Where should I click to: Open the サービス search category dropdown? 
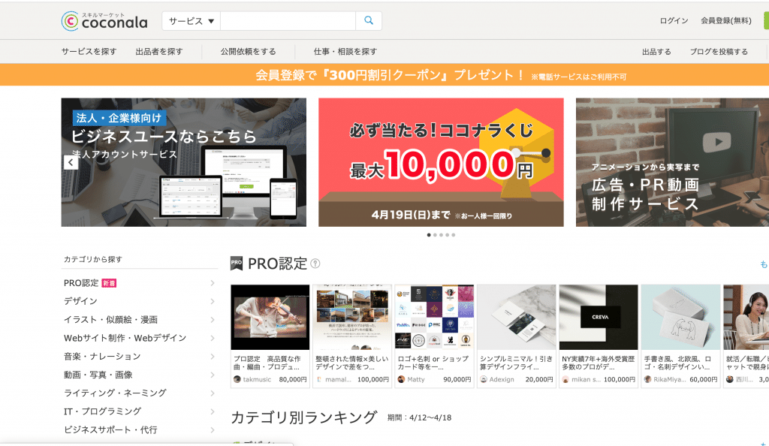pos(190,20)
